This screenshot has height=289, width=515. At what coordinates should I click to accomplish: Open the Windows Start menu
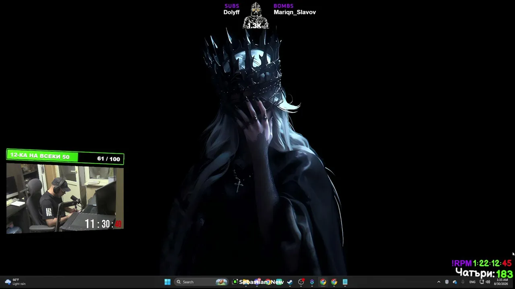(x=167, y=282)
